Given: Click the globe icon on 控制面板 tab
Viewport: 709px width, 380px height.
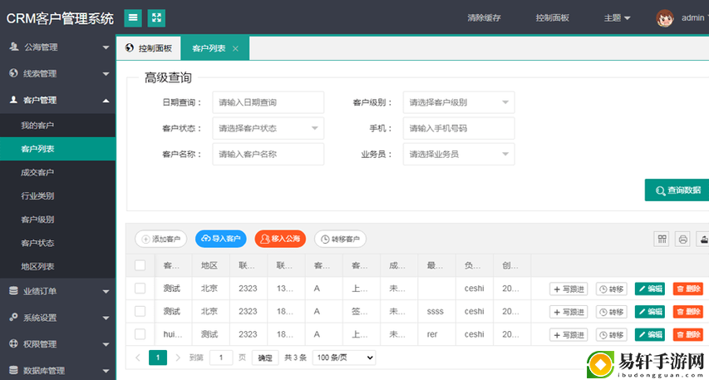Looking at the screenshot, I should [x=130, y=48].
